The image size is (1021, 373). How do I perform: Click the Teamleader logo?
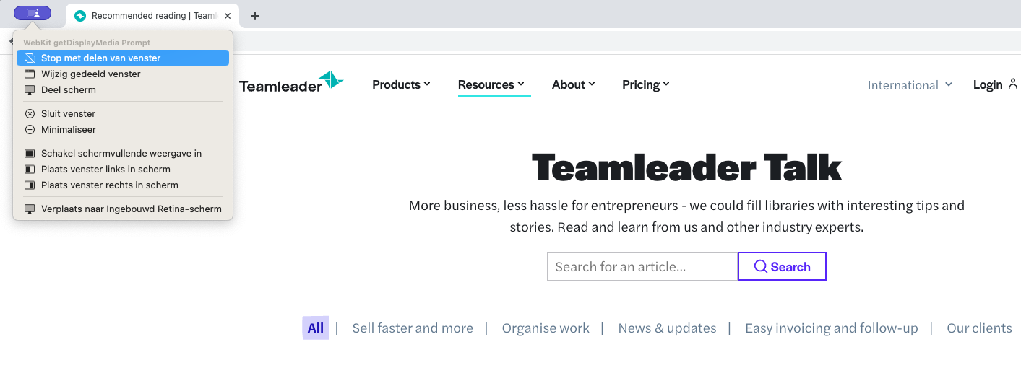pos(291,83)
